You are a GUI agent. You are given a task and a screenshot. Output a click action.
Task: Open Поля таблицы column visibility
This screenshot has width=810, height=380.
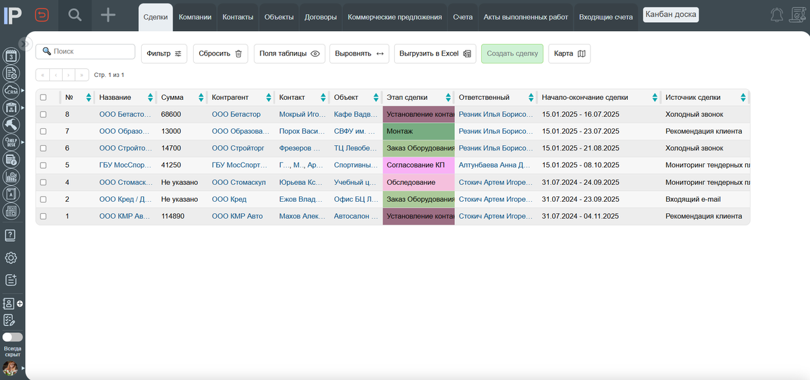[x=289, y=53]
